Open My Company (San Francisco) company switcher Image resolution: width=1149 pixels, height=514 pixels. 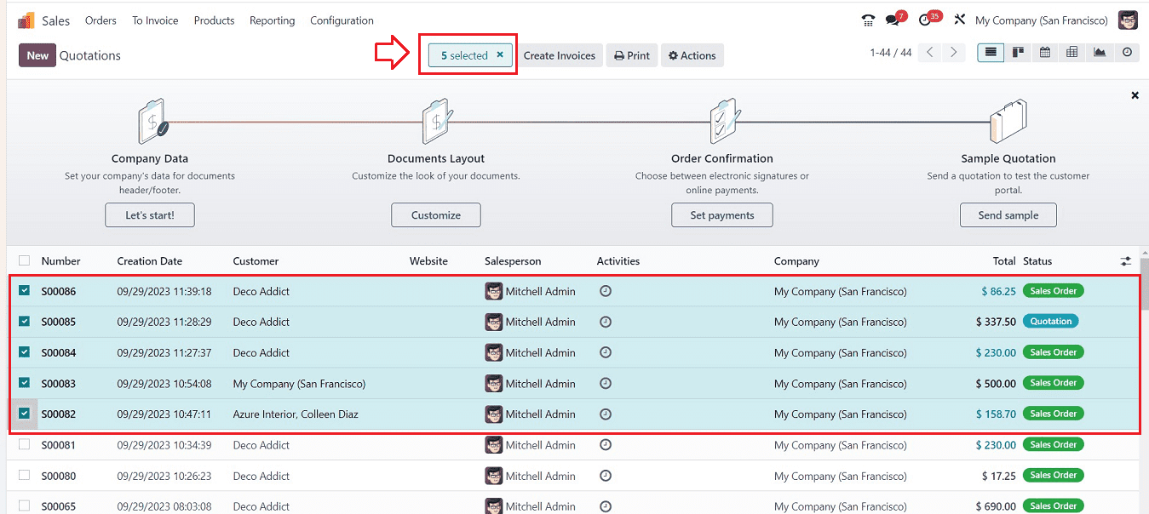coord(1041,20)
